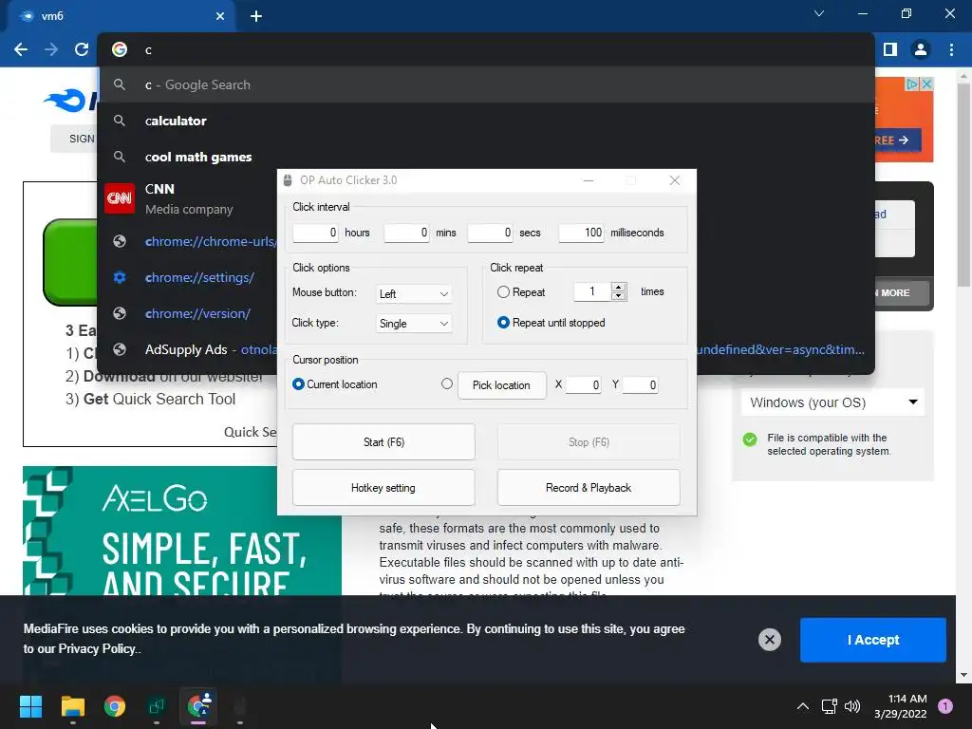The image size is (972, 729).
Task: Decrease repeat times with the down arrow
Action: click(x=619, y=296)
